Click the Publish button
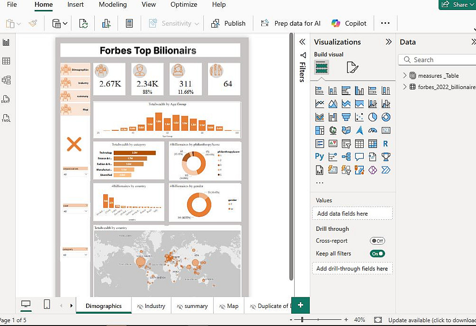 (228, 23)
